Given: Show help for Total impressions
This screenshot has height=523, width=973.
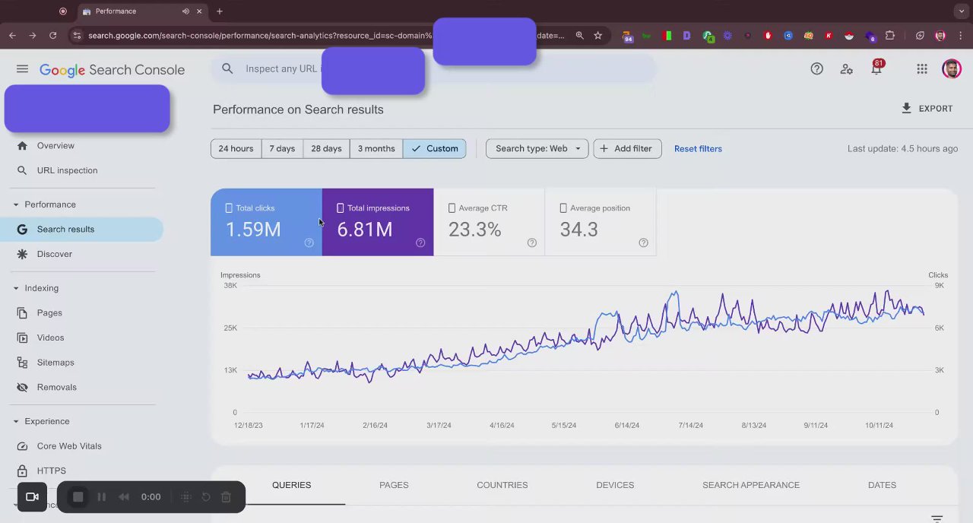Looking at the screenshot, I should (x=420, y=242).
